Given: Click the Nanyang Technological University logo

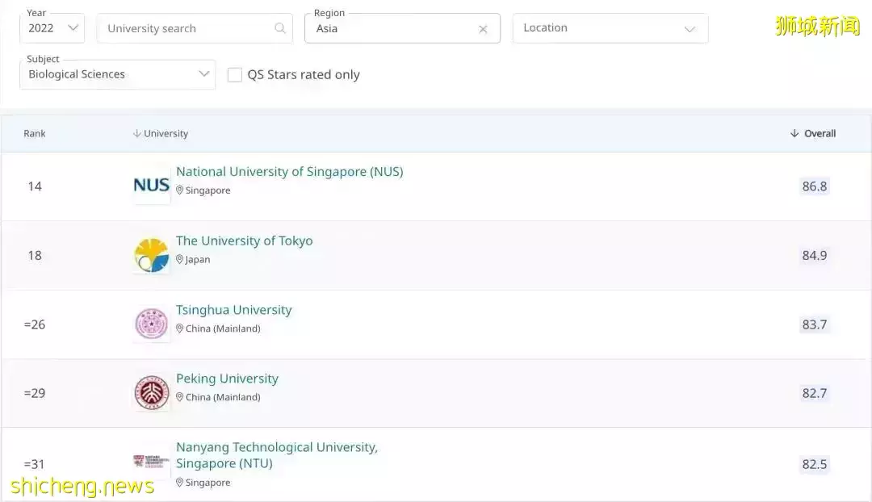Looking at the screenshot, I should [150, 462].
